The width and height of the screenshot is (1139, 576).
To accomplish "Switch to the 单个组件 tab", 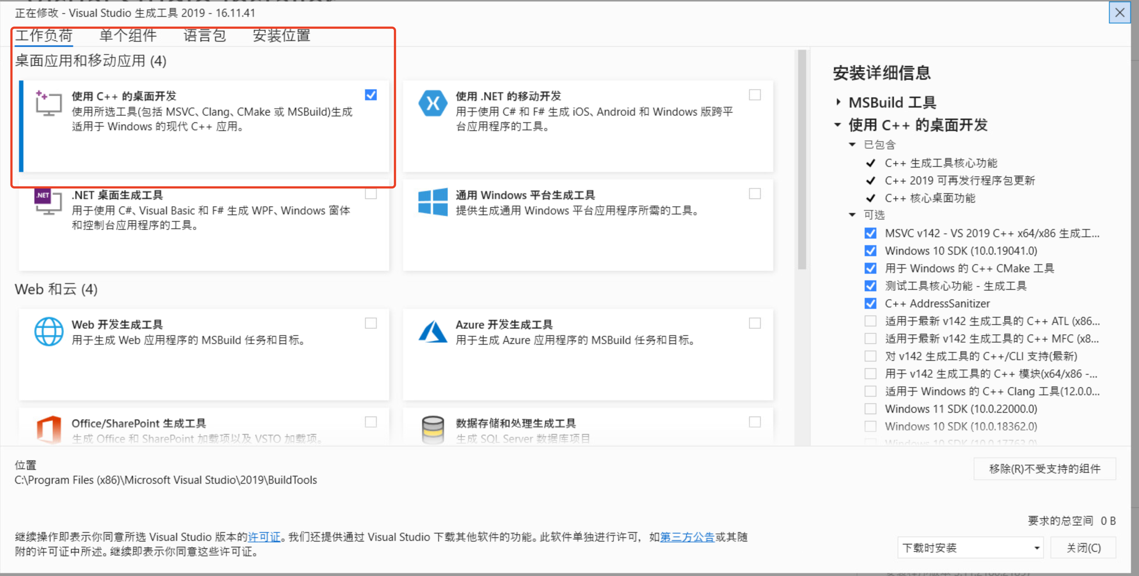I will point(128,35).
